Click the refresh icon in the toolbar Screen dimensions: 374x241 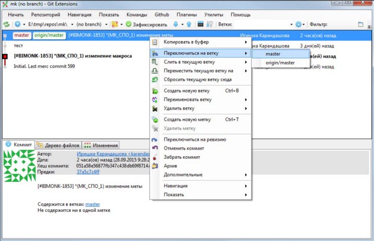[6, 24]
